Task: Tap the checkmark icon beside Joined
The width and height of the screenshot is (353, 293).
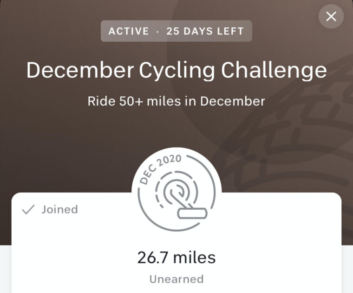Action: (29, 210)
